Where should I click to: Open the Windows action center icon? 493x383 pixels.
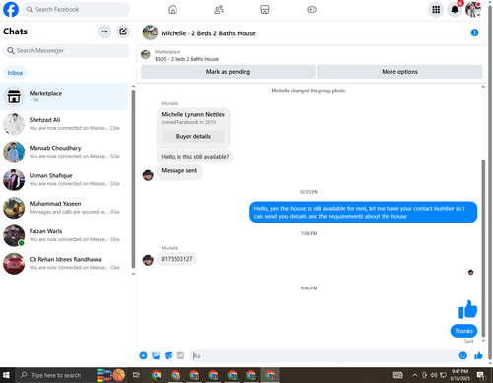pyautogui.click(x=481, y=375)
